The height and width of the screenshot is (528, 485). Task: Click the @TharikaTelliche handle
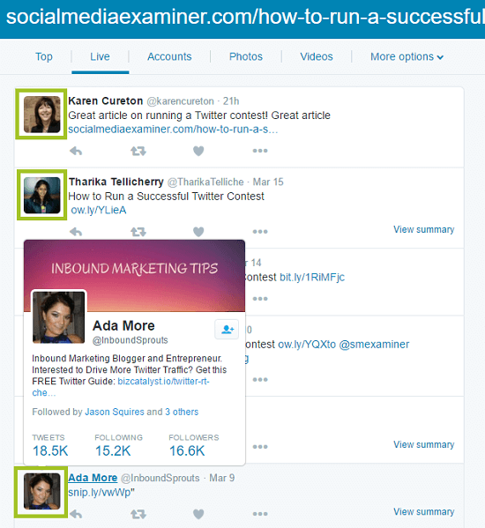click(x=205, y=182)
